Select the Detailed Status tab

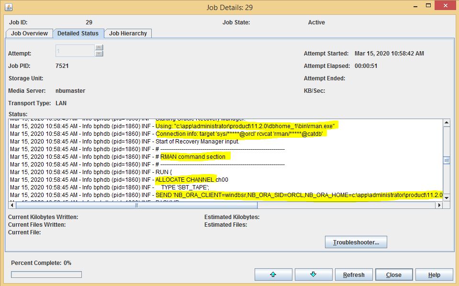78,33
